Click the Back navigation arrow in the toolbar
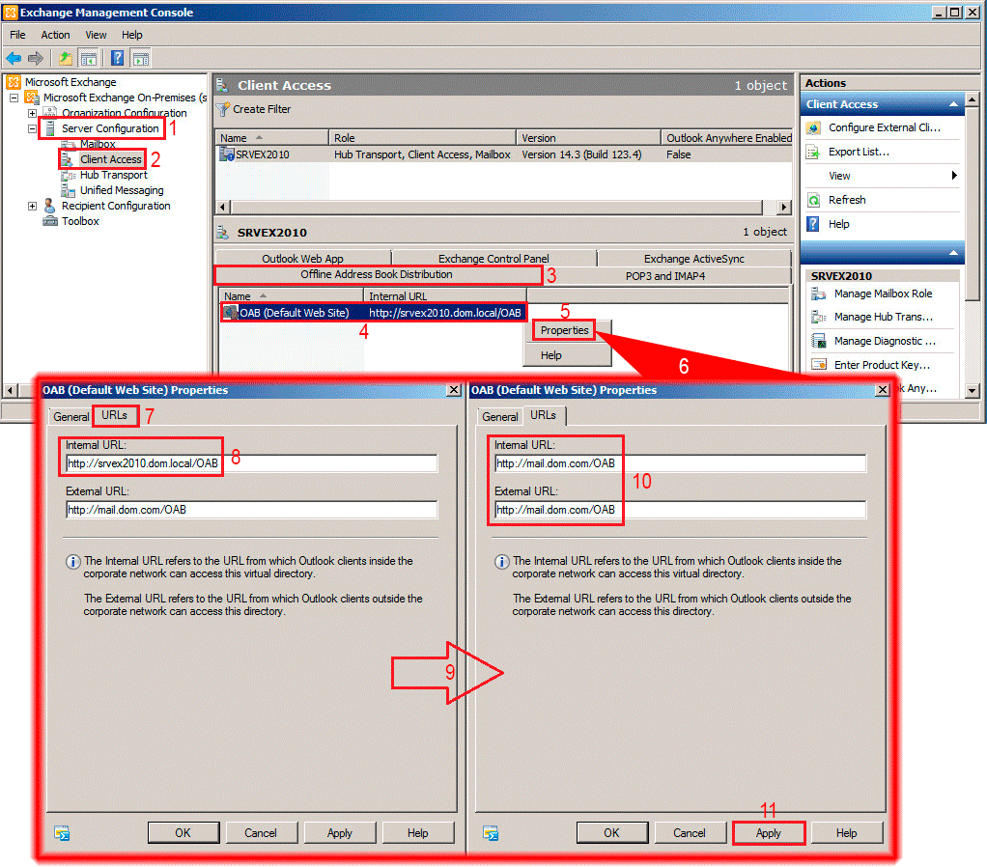 (x=13, y=57)
